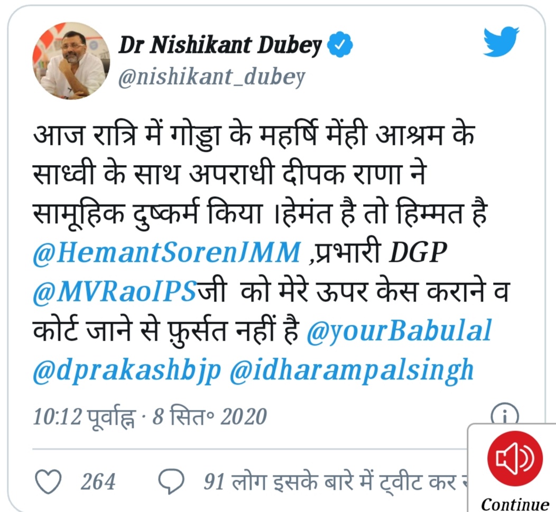
Task: Click the Twitter bird logo
Action: pyautogui.click(x=501, y=41)
